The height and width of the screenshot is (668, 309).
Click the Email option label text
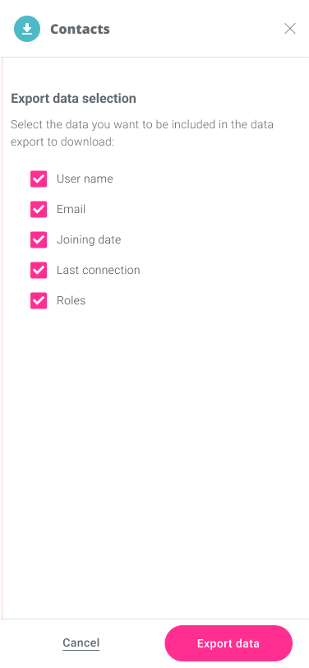coord(71,209)
